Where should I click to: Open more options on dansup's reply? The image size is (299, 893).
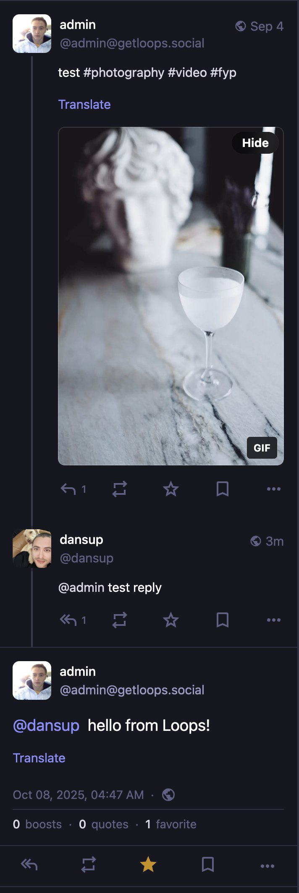pyautogui.click(x=273, y=620)
